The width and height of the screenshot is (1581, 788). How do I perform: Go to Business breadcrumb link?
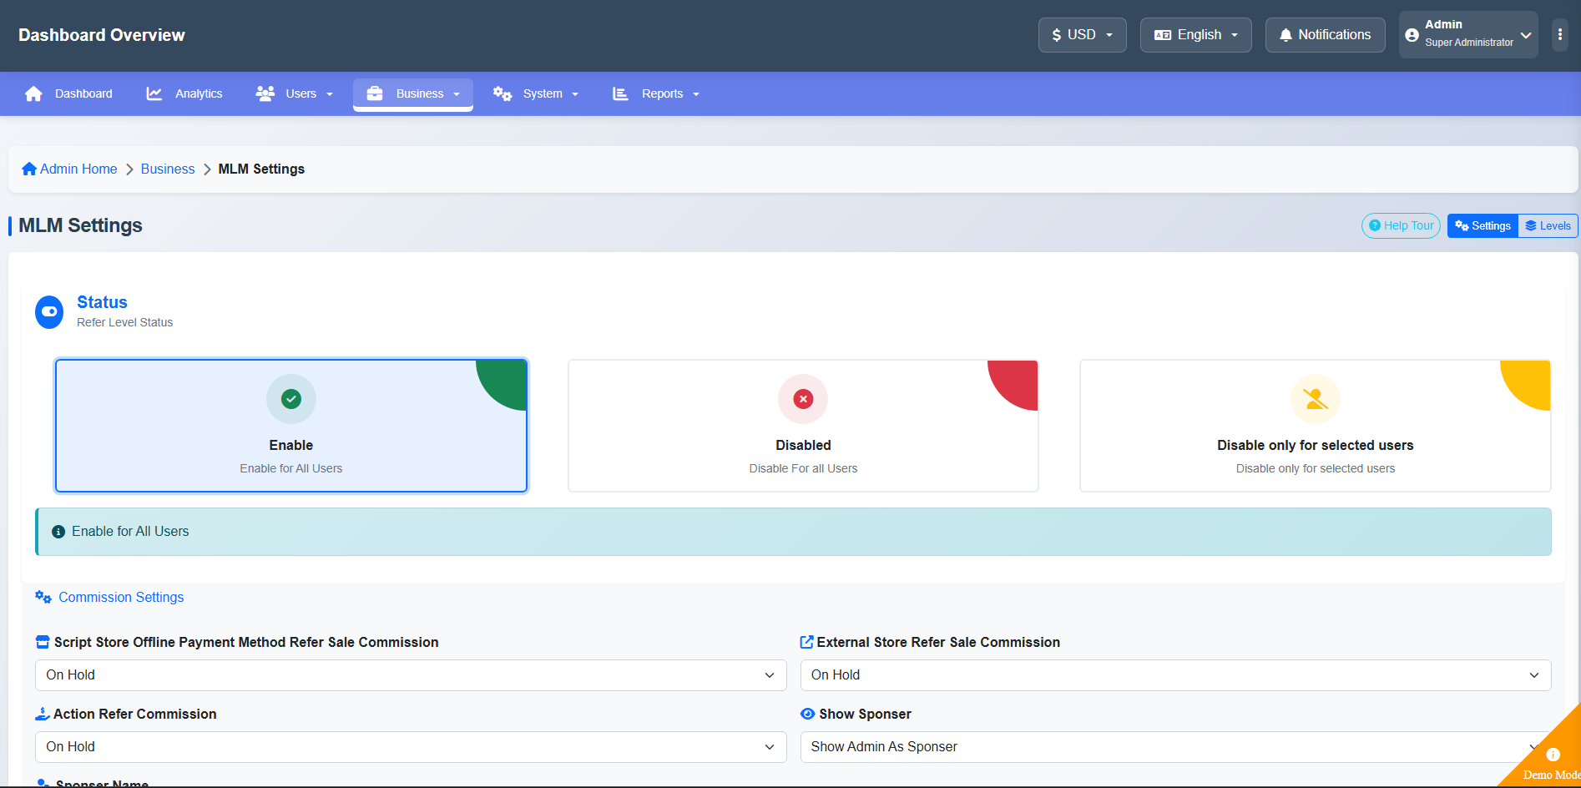(168, 169)
